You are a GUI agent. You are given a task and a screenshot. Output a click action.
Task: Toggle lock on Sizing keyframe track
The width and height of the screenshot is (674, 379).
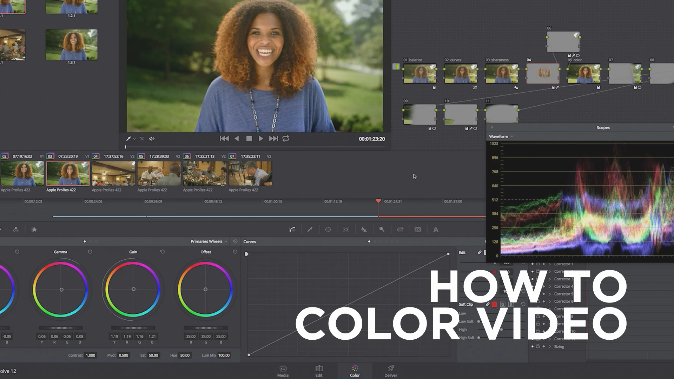click(x=538, y=346)
